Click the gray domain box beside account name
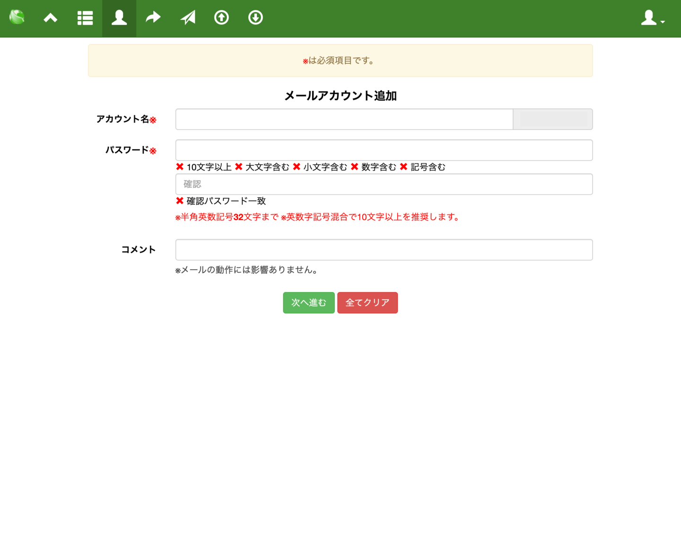Viewport: 681px width, 550px height. click(x=552, y=119)
